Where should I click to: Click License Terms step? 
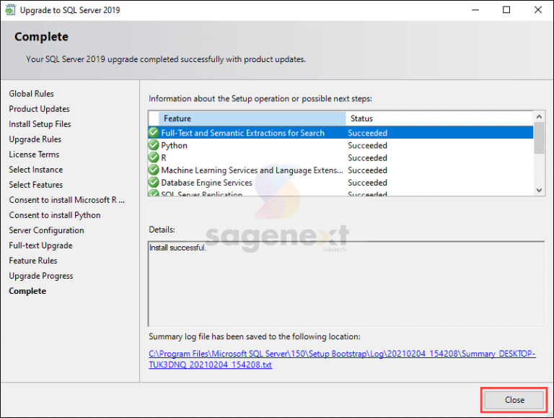point(34,154)
